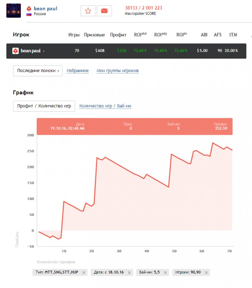Viewport: 252px width, 288px height.
Task: Click the bean paul avatar image
Action: pos(14,11)
